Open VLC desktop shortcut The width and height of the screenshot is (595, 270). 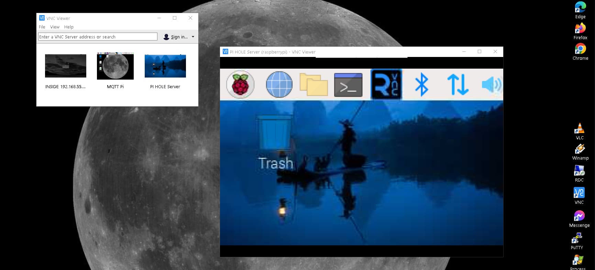580,131
